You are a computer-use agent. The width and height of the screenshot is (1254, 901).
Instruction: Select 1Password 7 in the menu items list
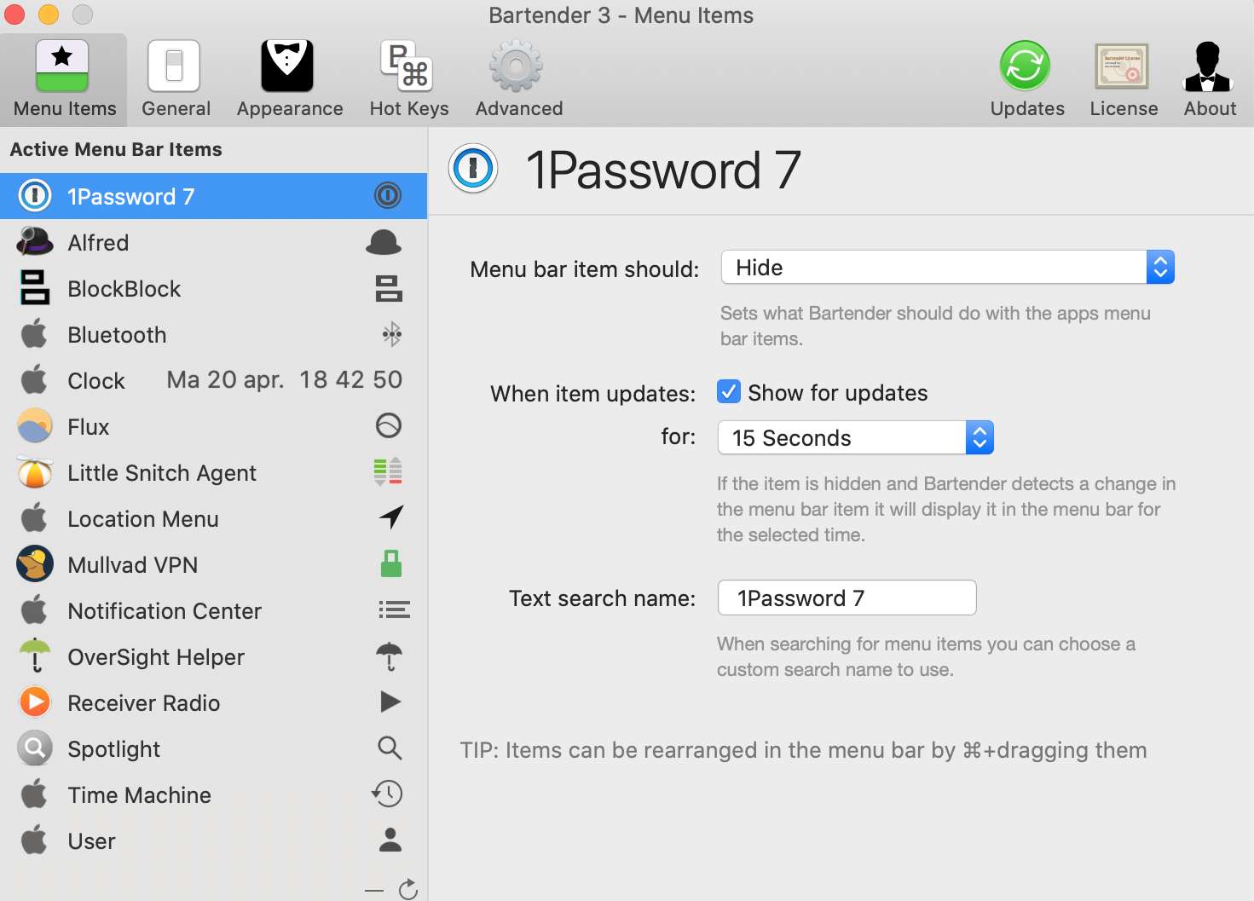[213, 196]
